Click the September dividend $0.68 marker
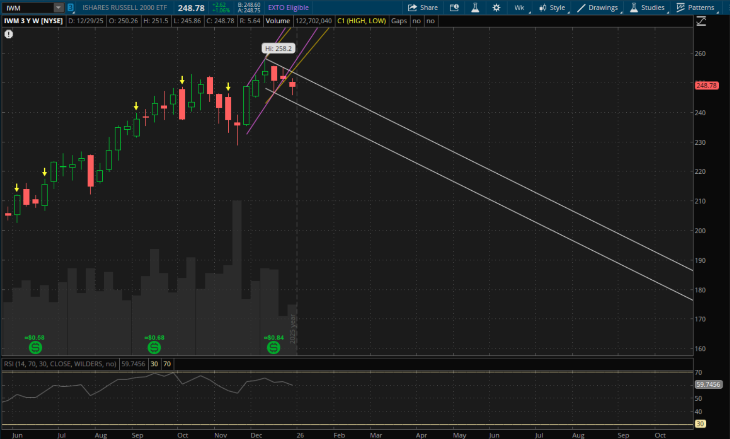 click(x=154, y=347)
